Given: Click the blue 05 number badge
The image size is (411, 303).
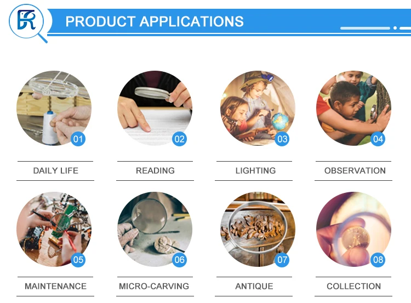Looking at the screenshot, I should [x=78, y=260].
